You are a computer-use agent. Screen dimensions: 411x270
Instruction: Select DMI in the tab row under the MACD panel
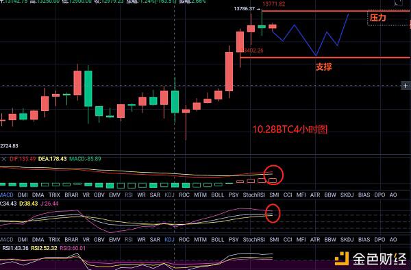click(x=23, y=195)
